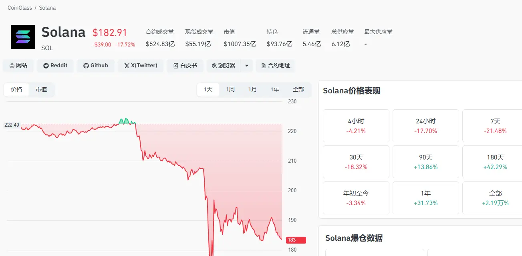Click 市值 value $1007.35亿
Image resolution: width=522 pixels, height=256 pixels.
click(x=240, y=44)
